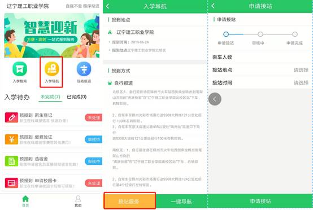The image size is (313, 210).
Task: Click the gray circular collapse arrow
Action: pyautogui.click(x=215, y=99)
